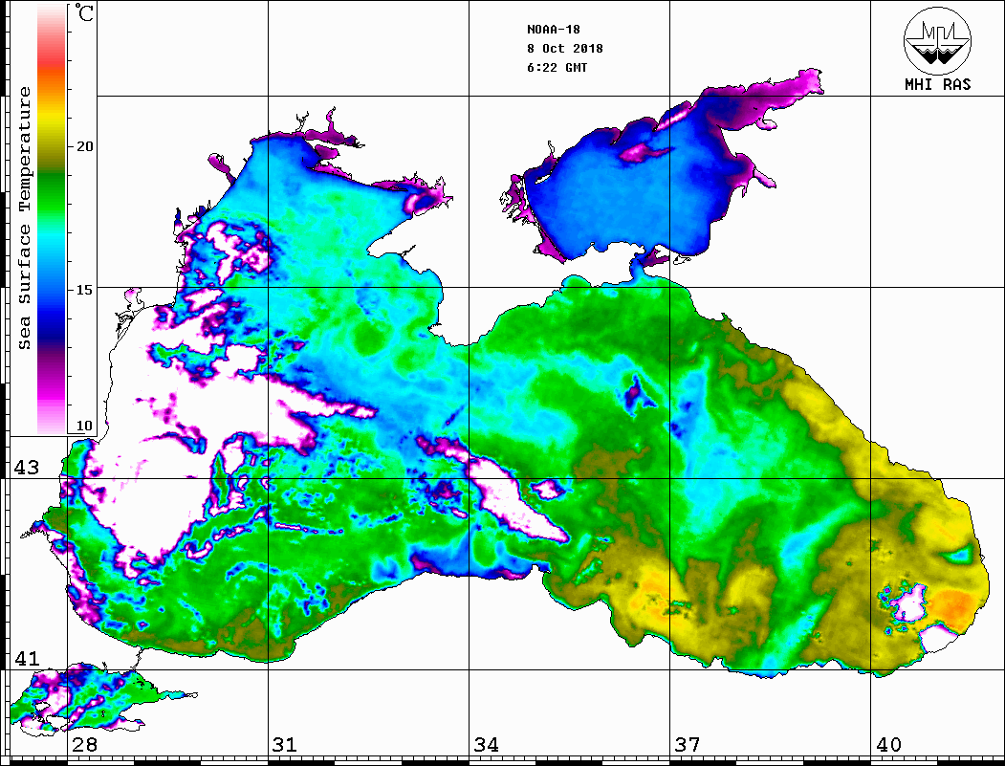Click latitude label 43

27,468
